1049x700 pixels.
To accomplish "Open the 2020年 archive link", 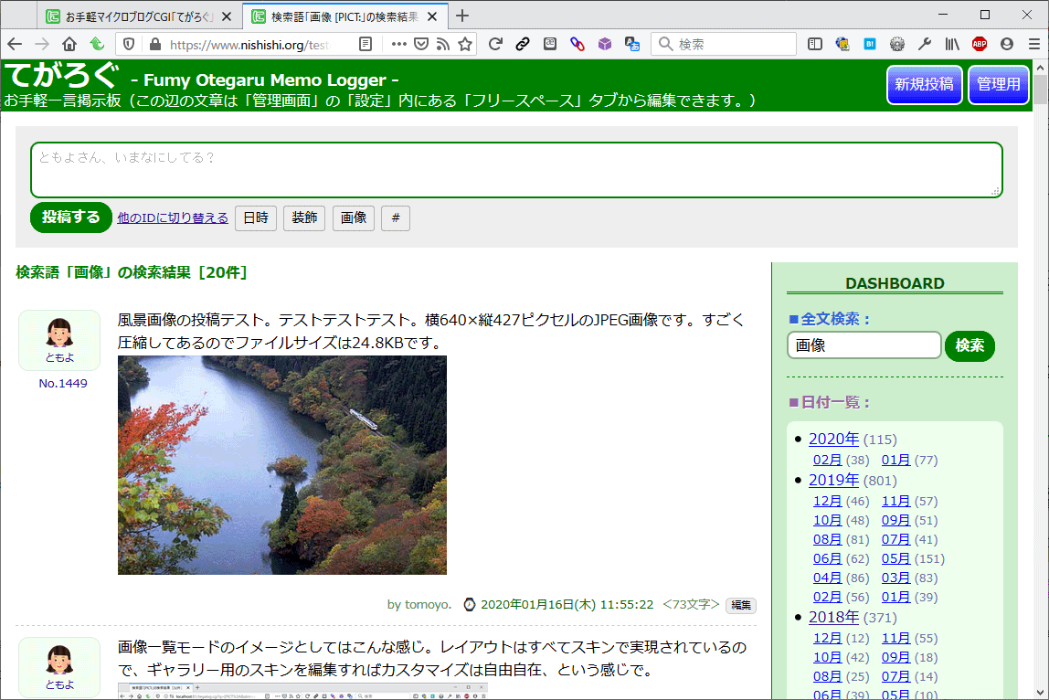I will (x=833, y=439).
